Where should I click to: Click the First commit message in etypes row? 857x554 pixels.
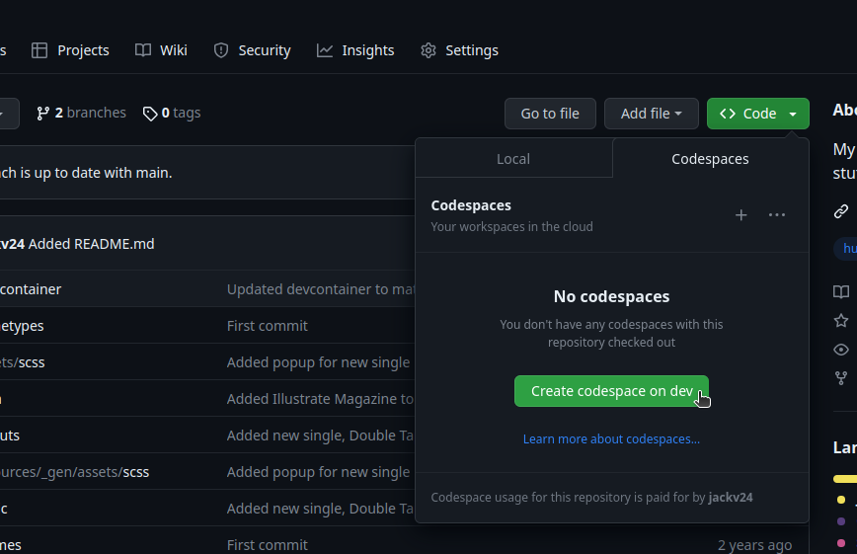[x=268, y=326]
